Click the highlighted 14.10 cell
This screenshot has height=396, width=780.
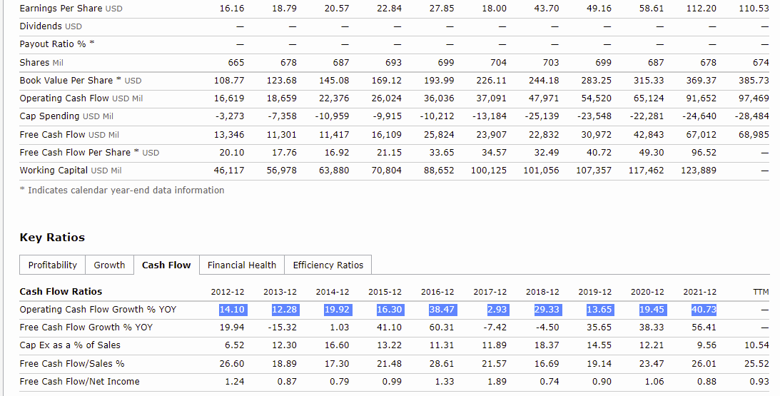(x=232, y=309)
